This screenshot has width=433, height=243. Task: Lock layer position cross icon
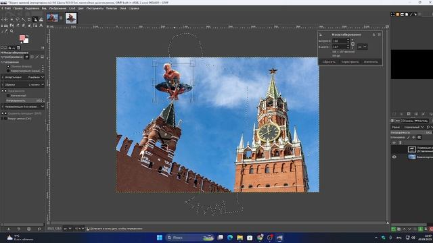pyautogui.click(x=413, y=137)
